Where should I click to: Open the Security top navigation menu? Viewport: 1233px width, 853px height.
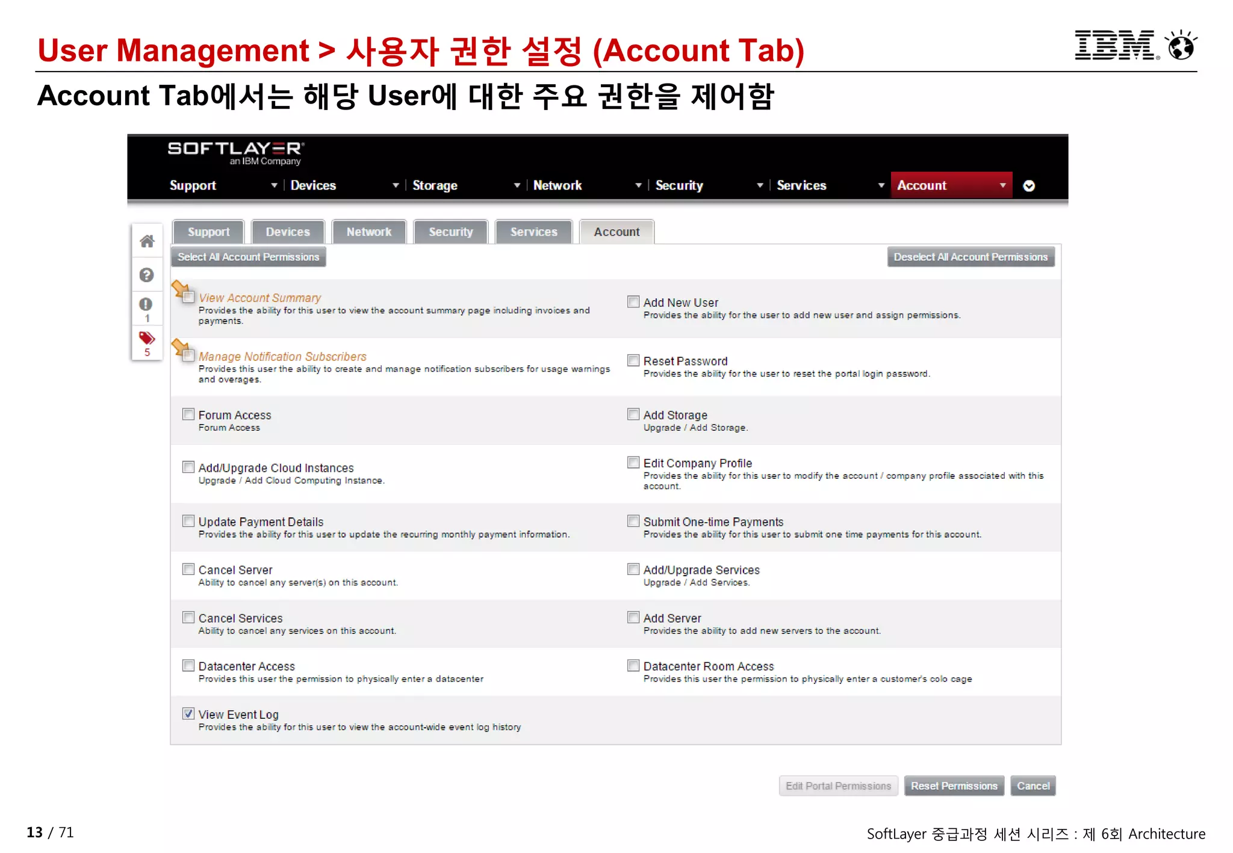coord(679,185)
